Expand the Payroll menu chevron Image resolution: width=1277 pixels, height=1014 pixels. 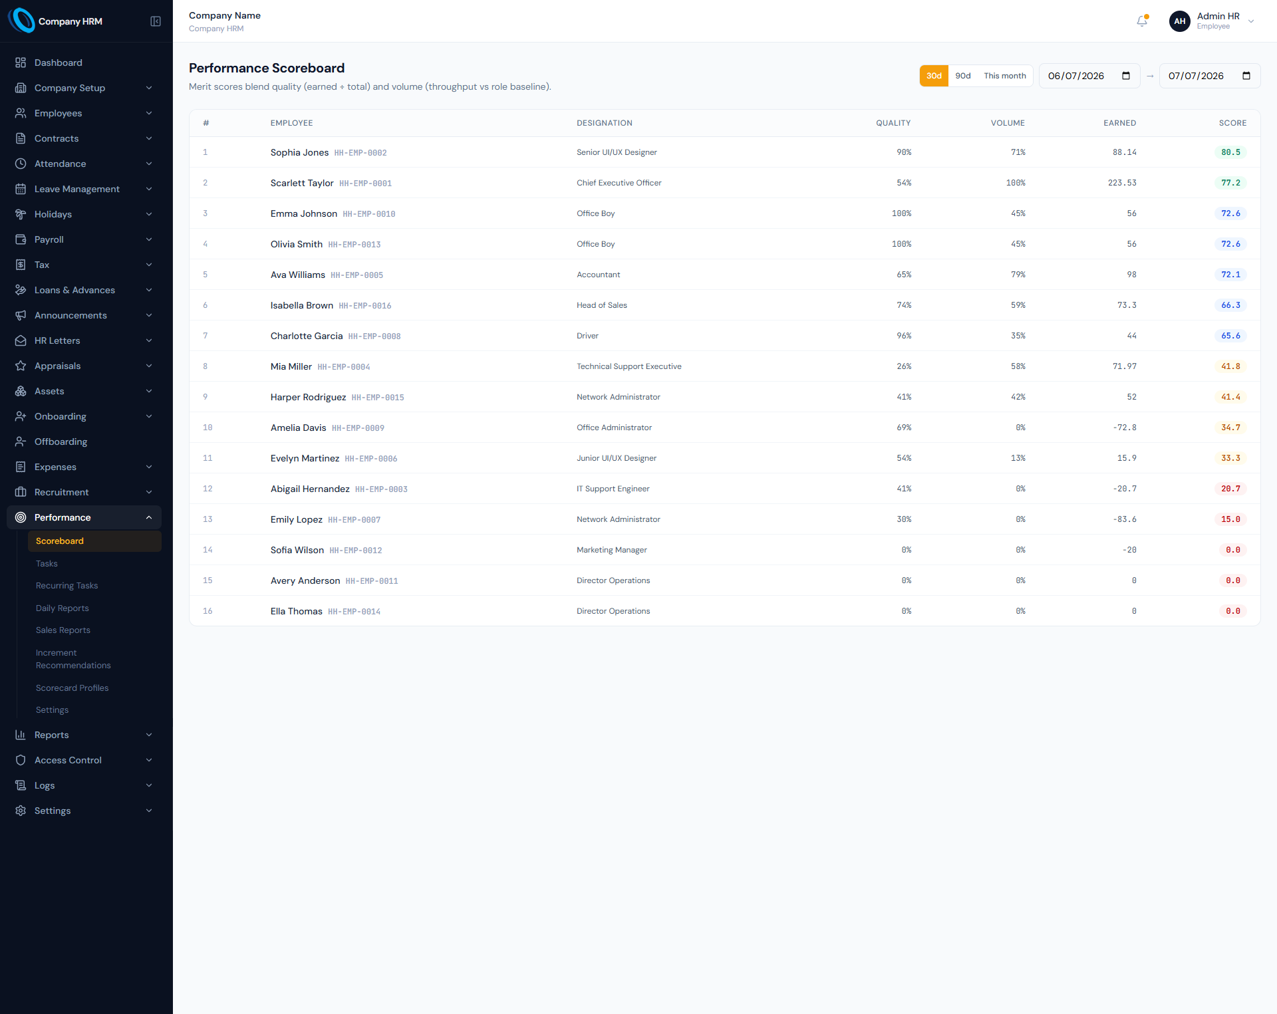149,239
